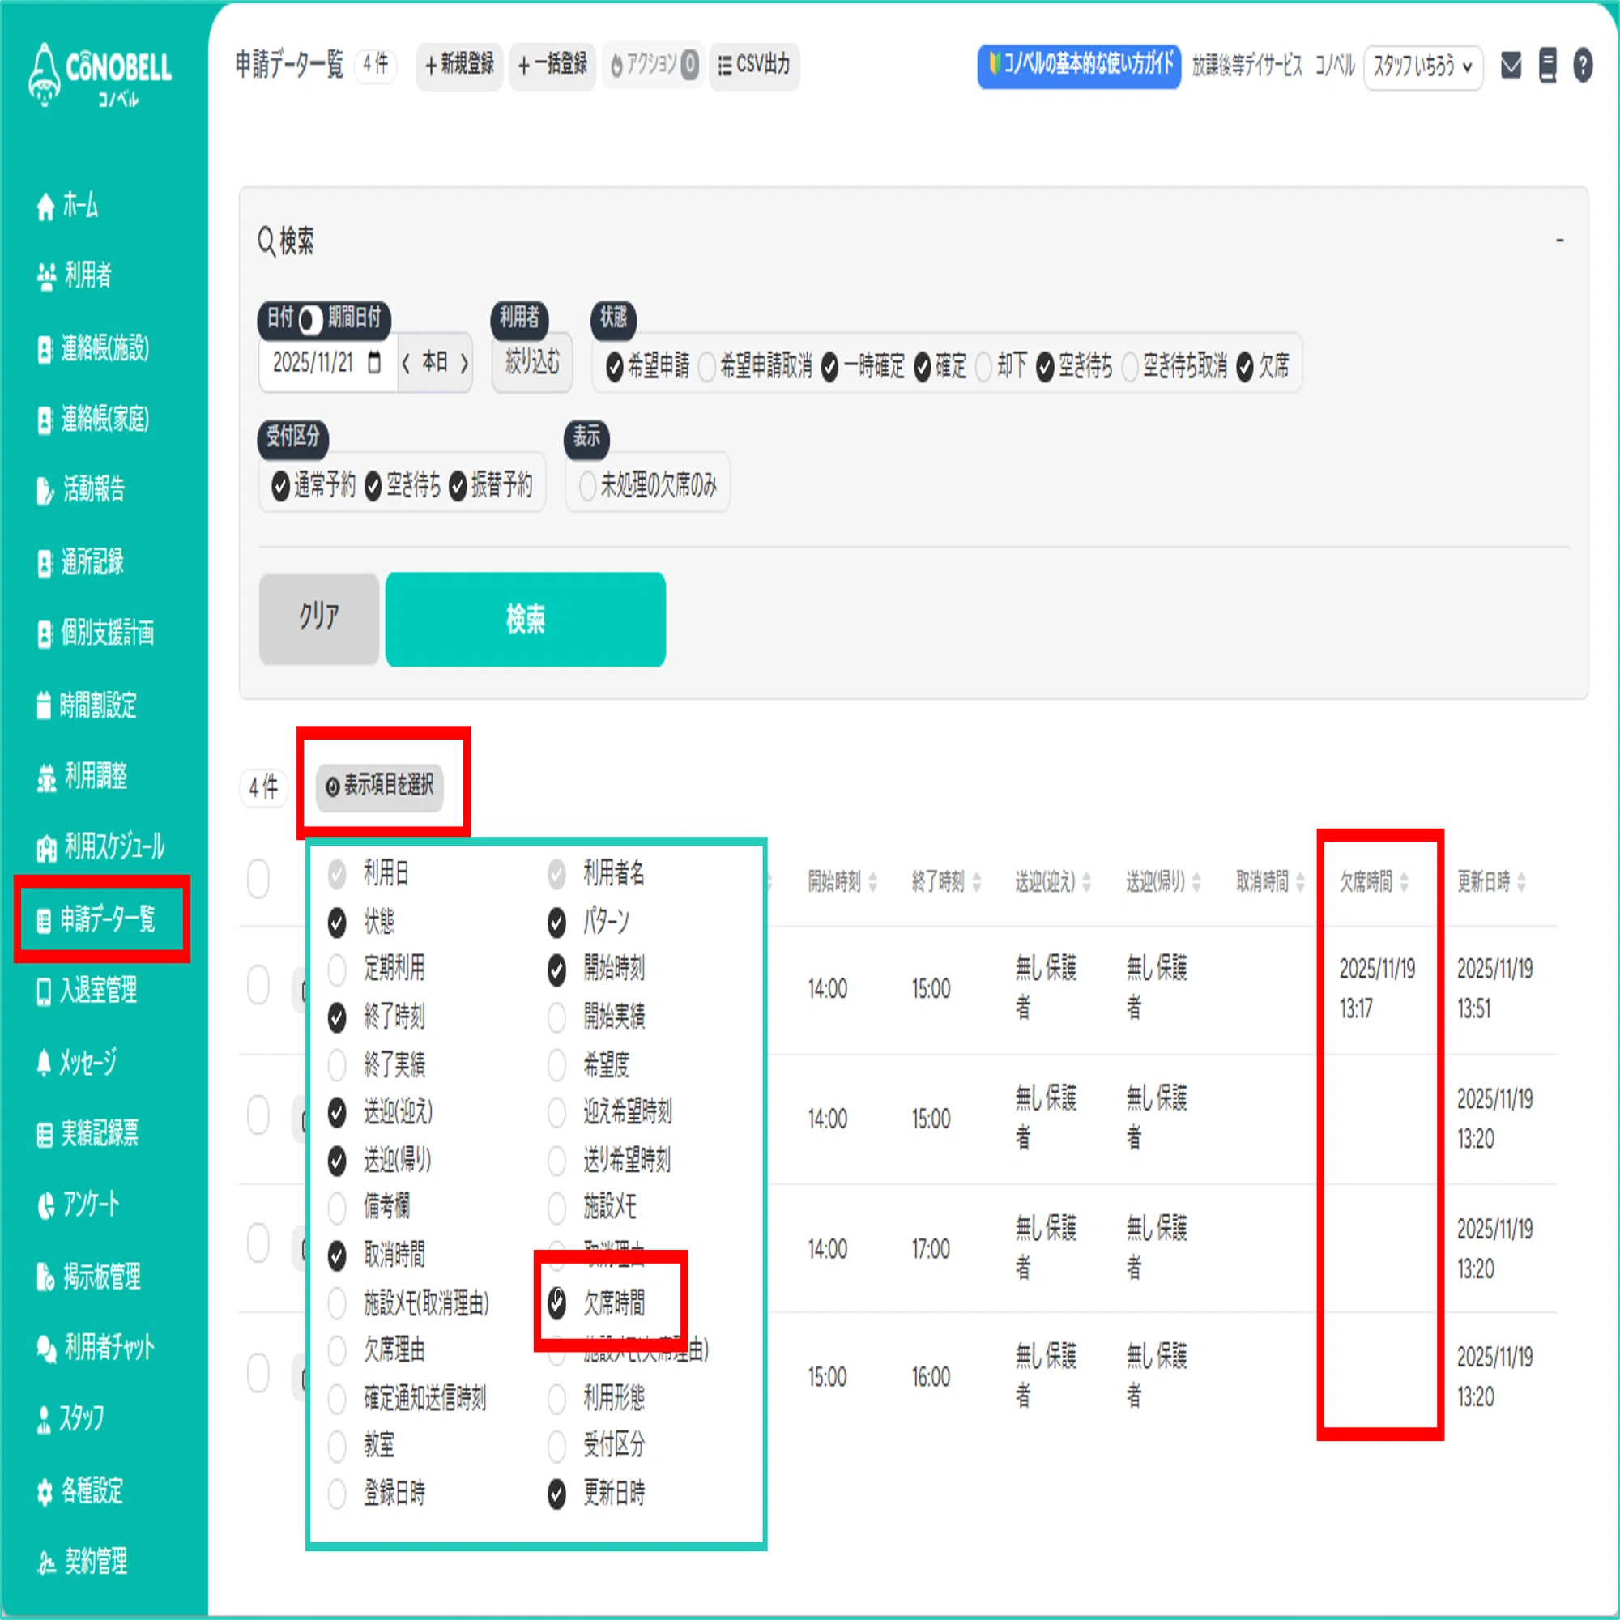Go to previous day arrow

pyautogui.click(x=406, y=363)
